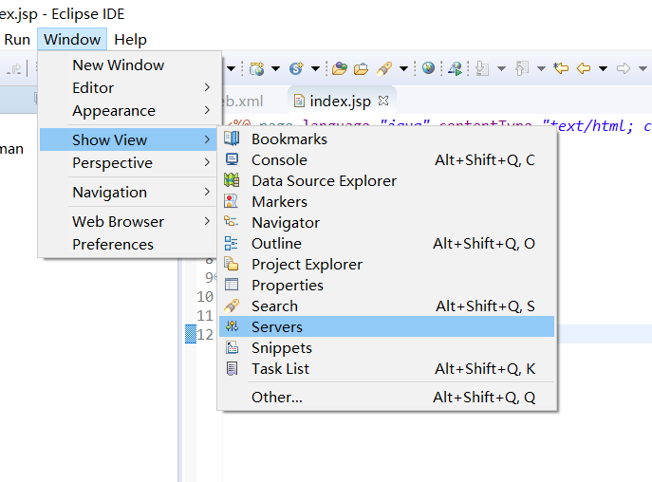The width and height of the screenshot is (652, 482).
Task: Choose Other... in Show View submenu
Action: click(386, 398)
